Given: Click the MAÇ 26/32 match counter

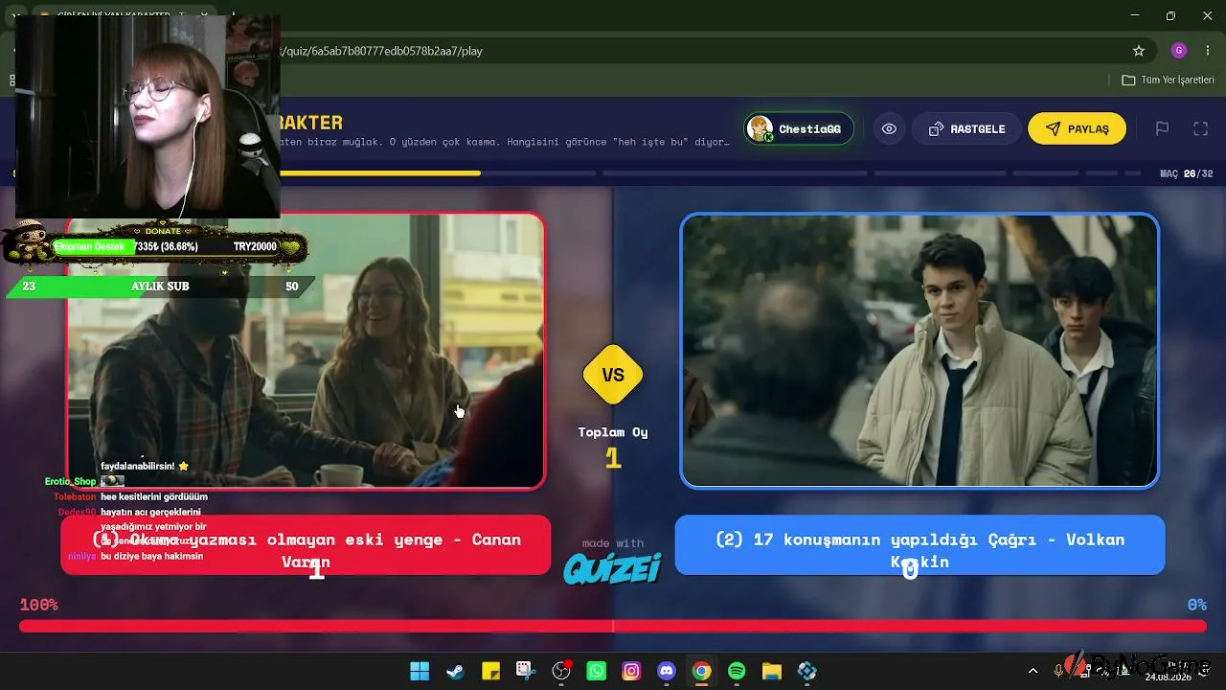Looking at the screenshot, I should (x=1187, y=173).
